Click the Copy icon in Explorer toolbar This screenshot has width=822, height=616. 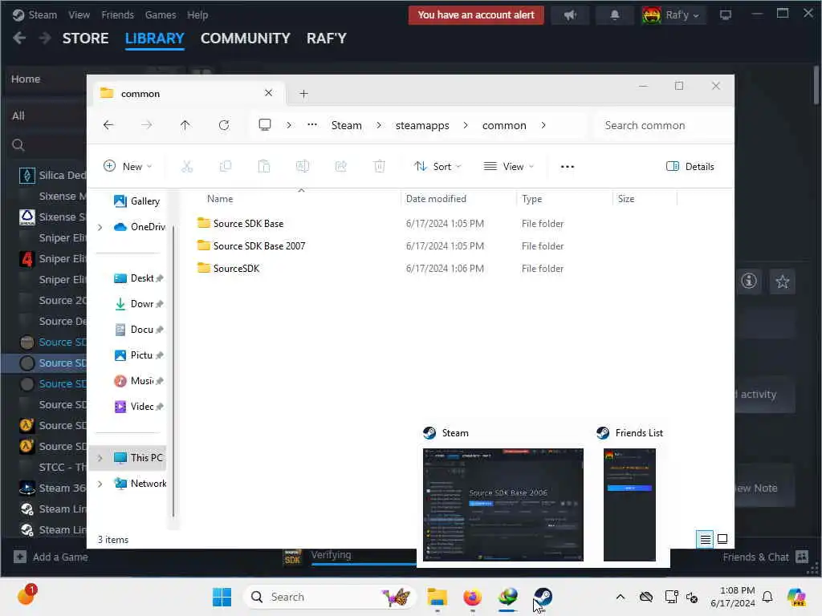(x=226, y=167)
